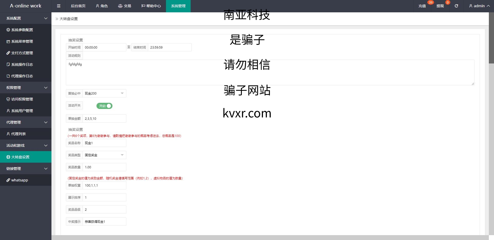Click the 单抽金额 input field
The height and width of the screenshot is (240, 494).
tap(104, 118)
